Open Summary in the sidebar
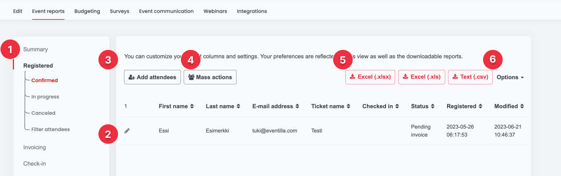 36,49
